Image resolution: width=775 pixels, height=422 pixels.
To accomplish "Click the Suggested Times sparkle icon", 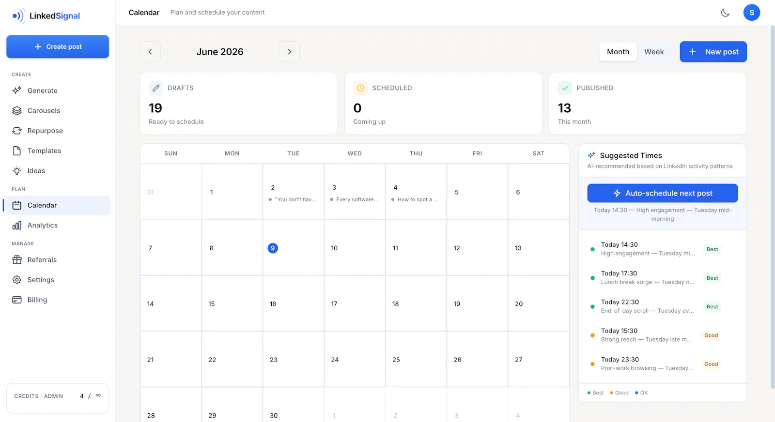I will [x=591, y=155].
